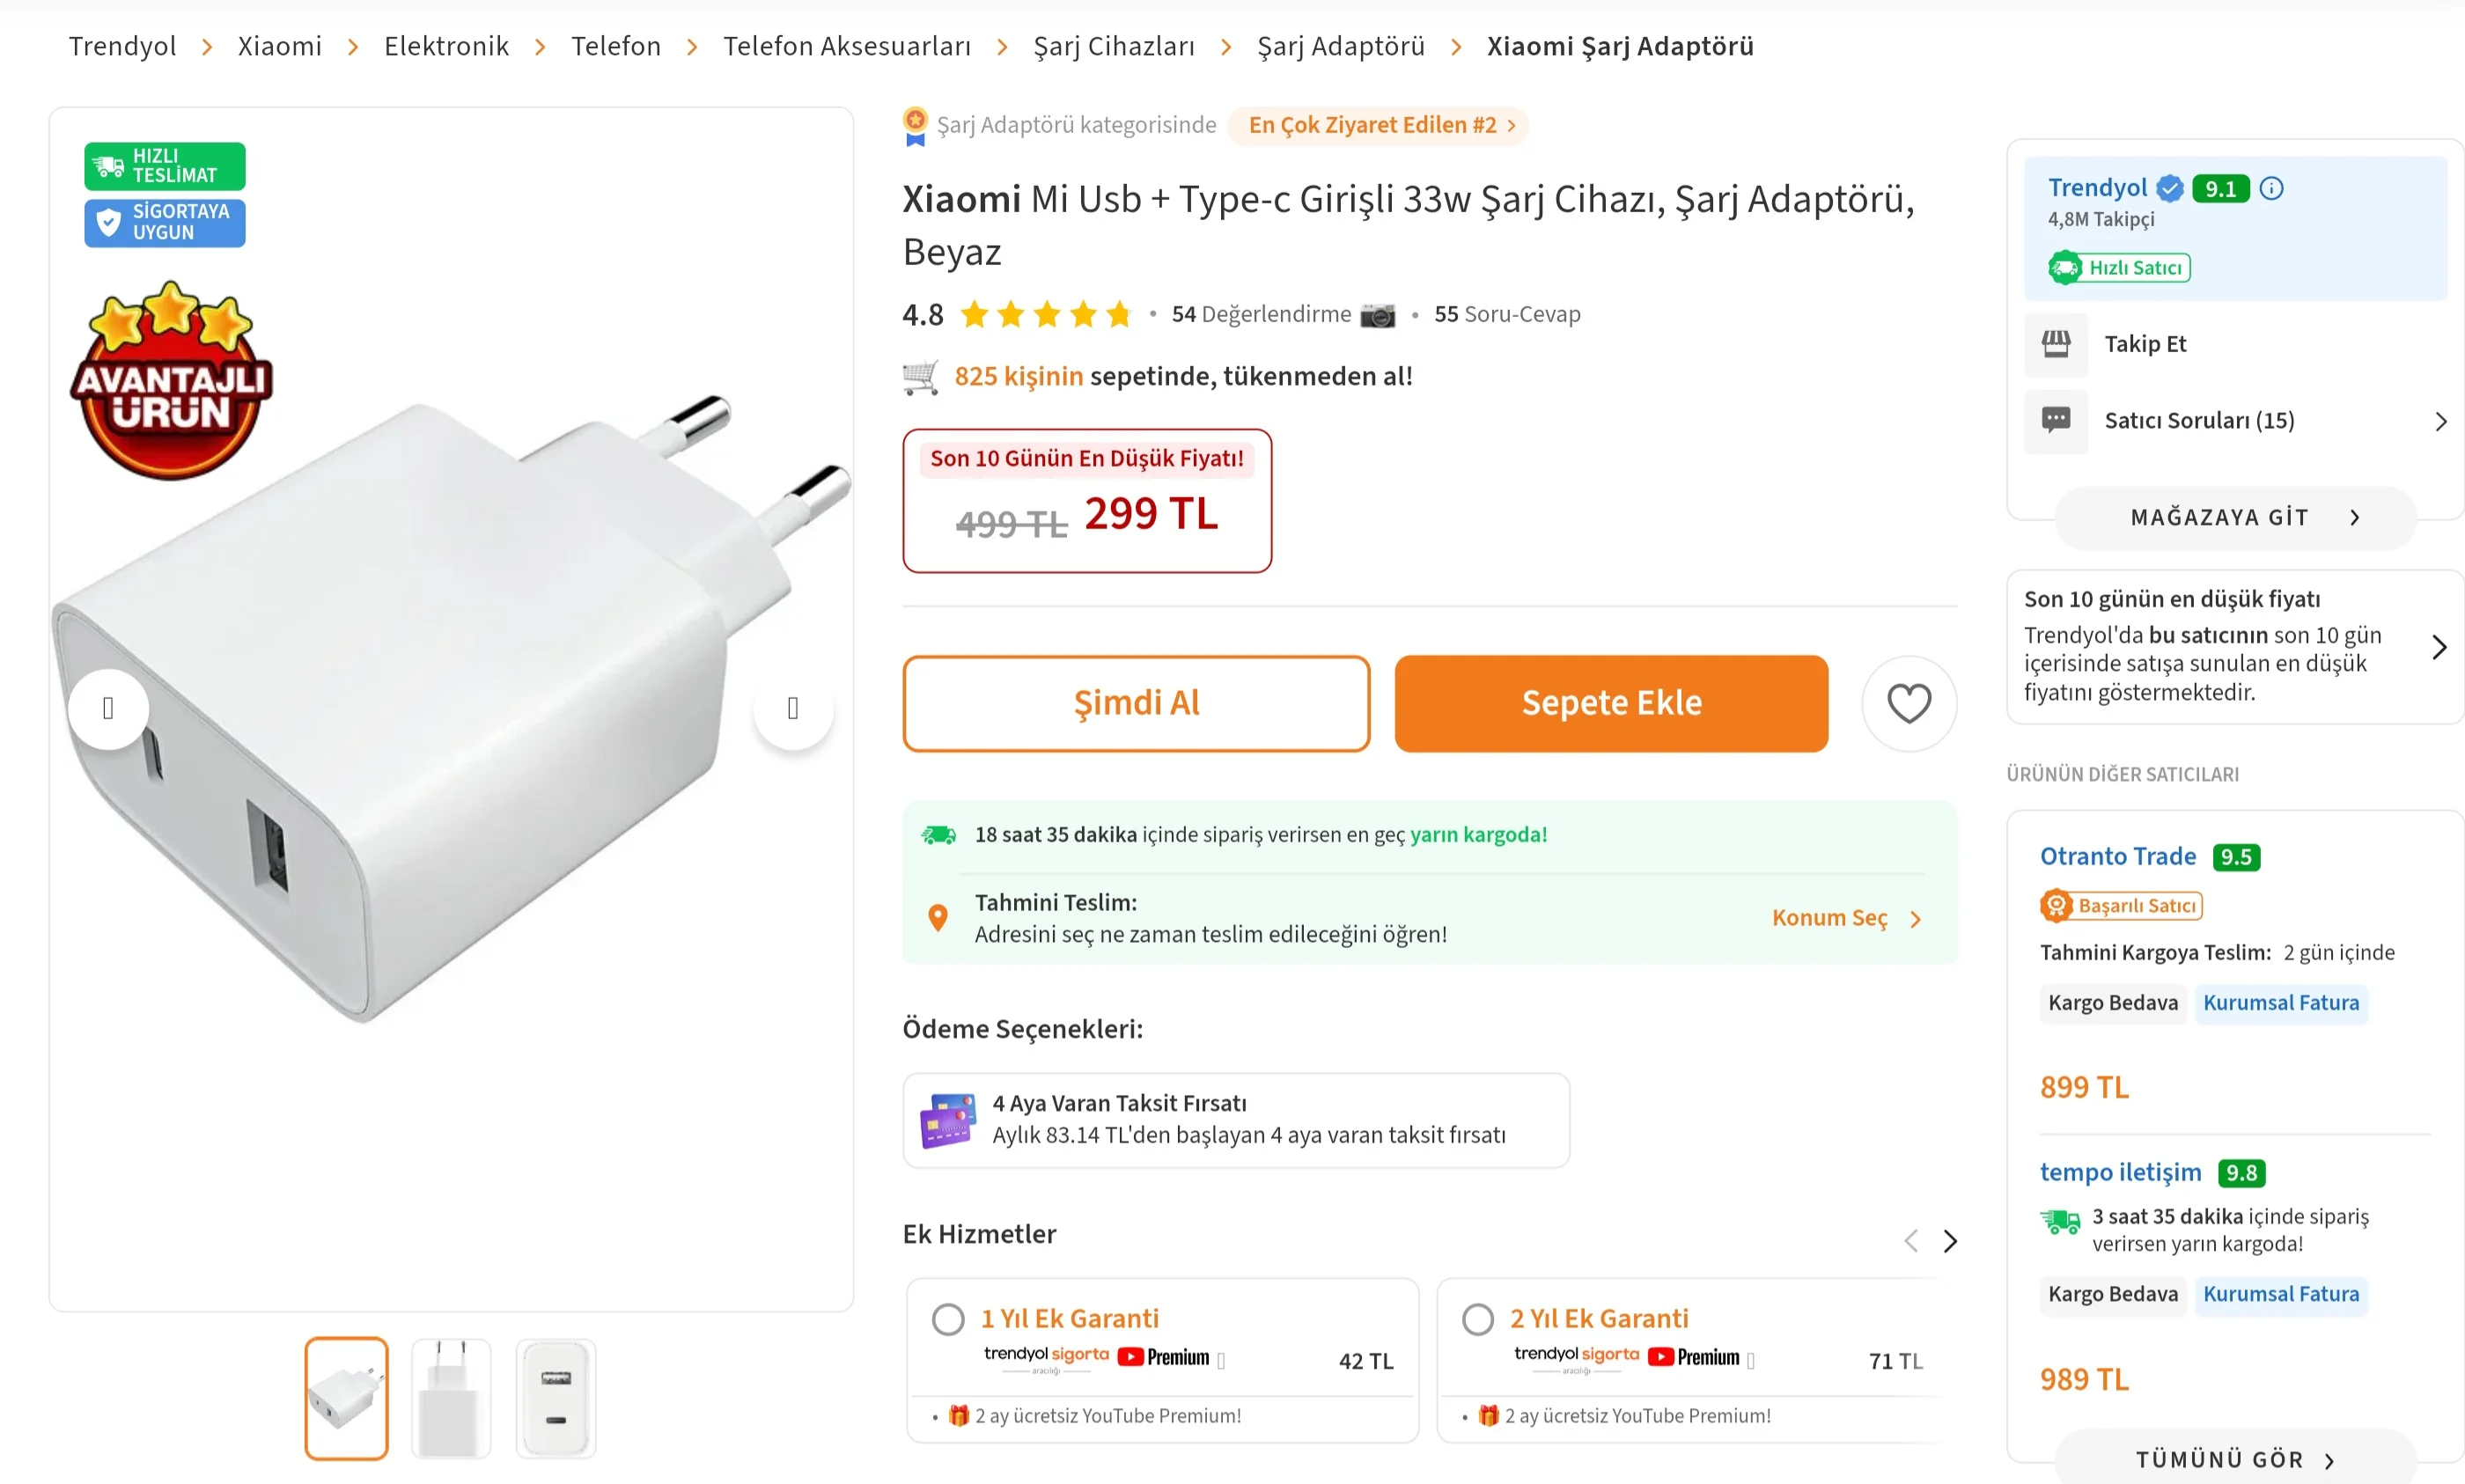Open the Otranto Trade seller link

tap(2117, 856)
